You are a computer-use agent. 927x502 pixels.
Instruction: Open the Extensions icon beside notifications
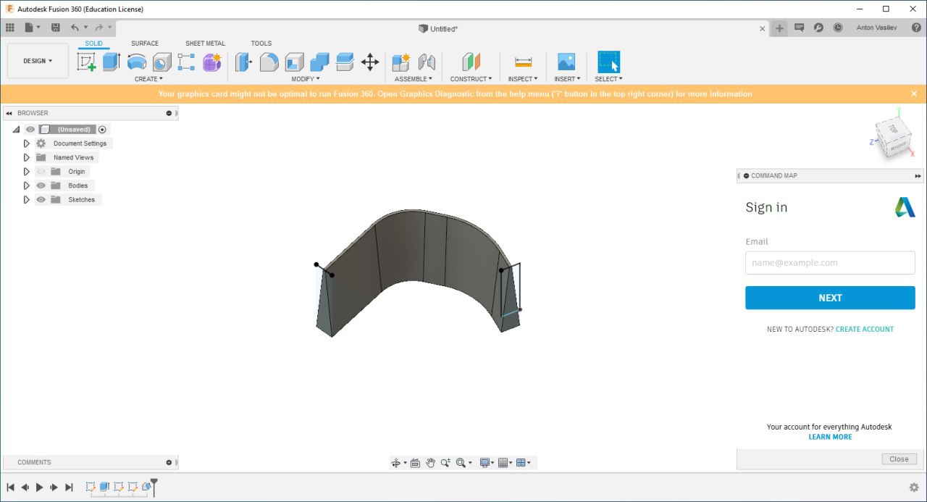(x=818, y=28)
